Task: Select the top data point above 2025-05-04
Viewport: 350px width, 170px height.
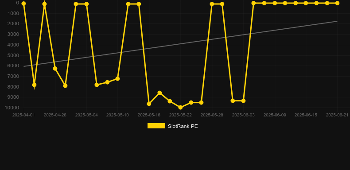Action: point(86,4)
